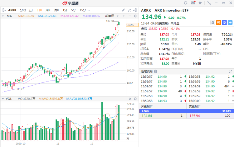Select the 月K monthly candlestick tab
This screenshot has width=234, height=147.
point(56,10)
